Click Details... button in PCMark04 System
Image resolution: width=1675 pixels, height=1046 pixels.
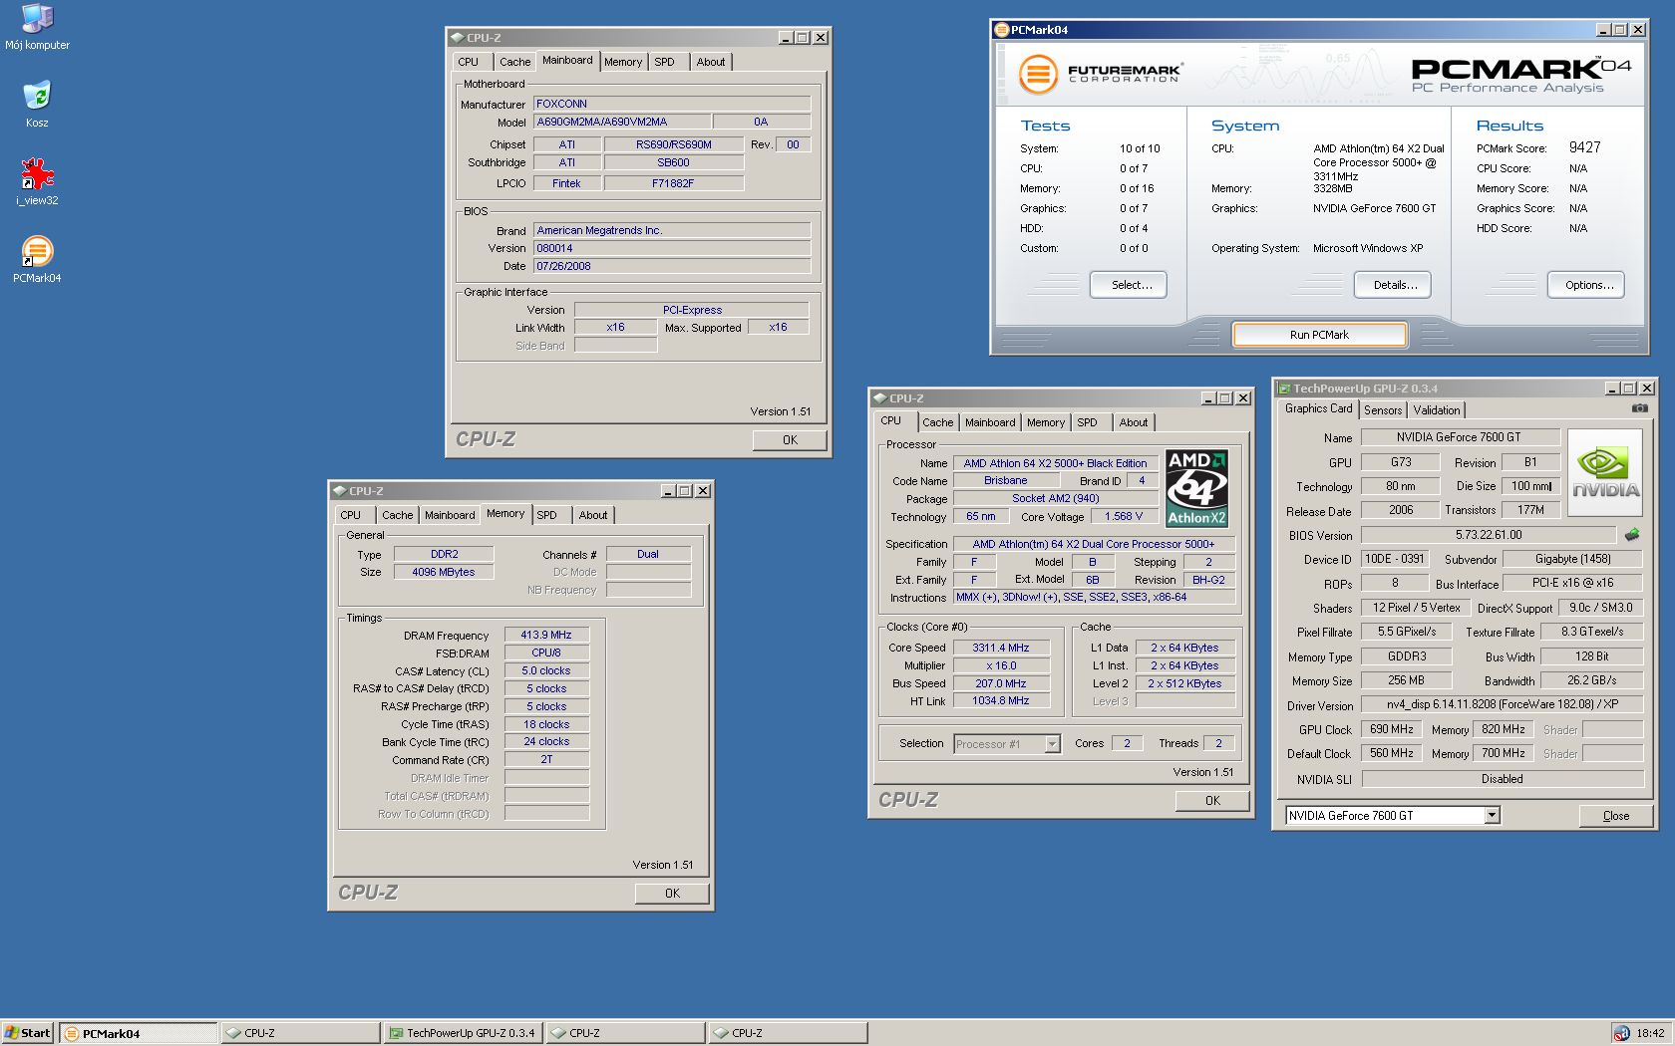1393,285
